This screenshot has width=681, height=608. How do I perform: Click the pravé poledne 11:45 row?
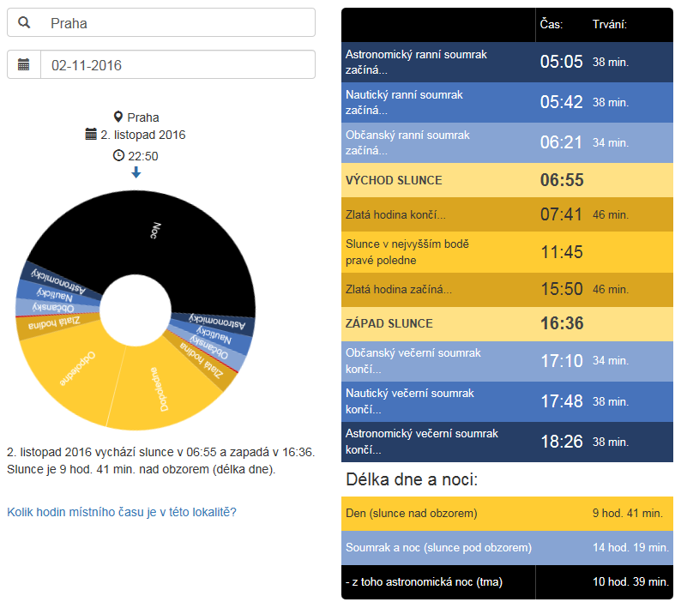pos(506,251)
